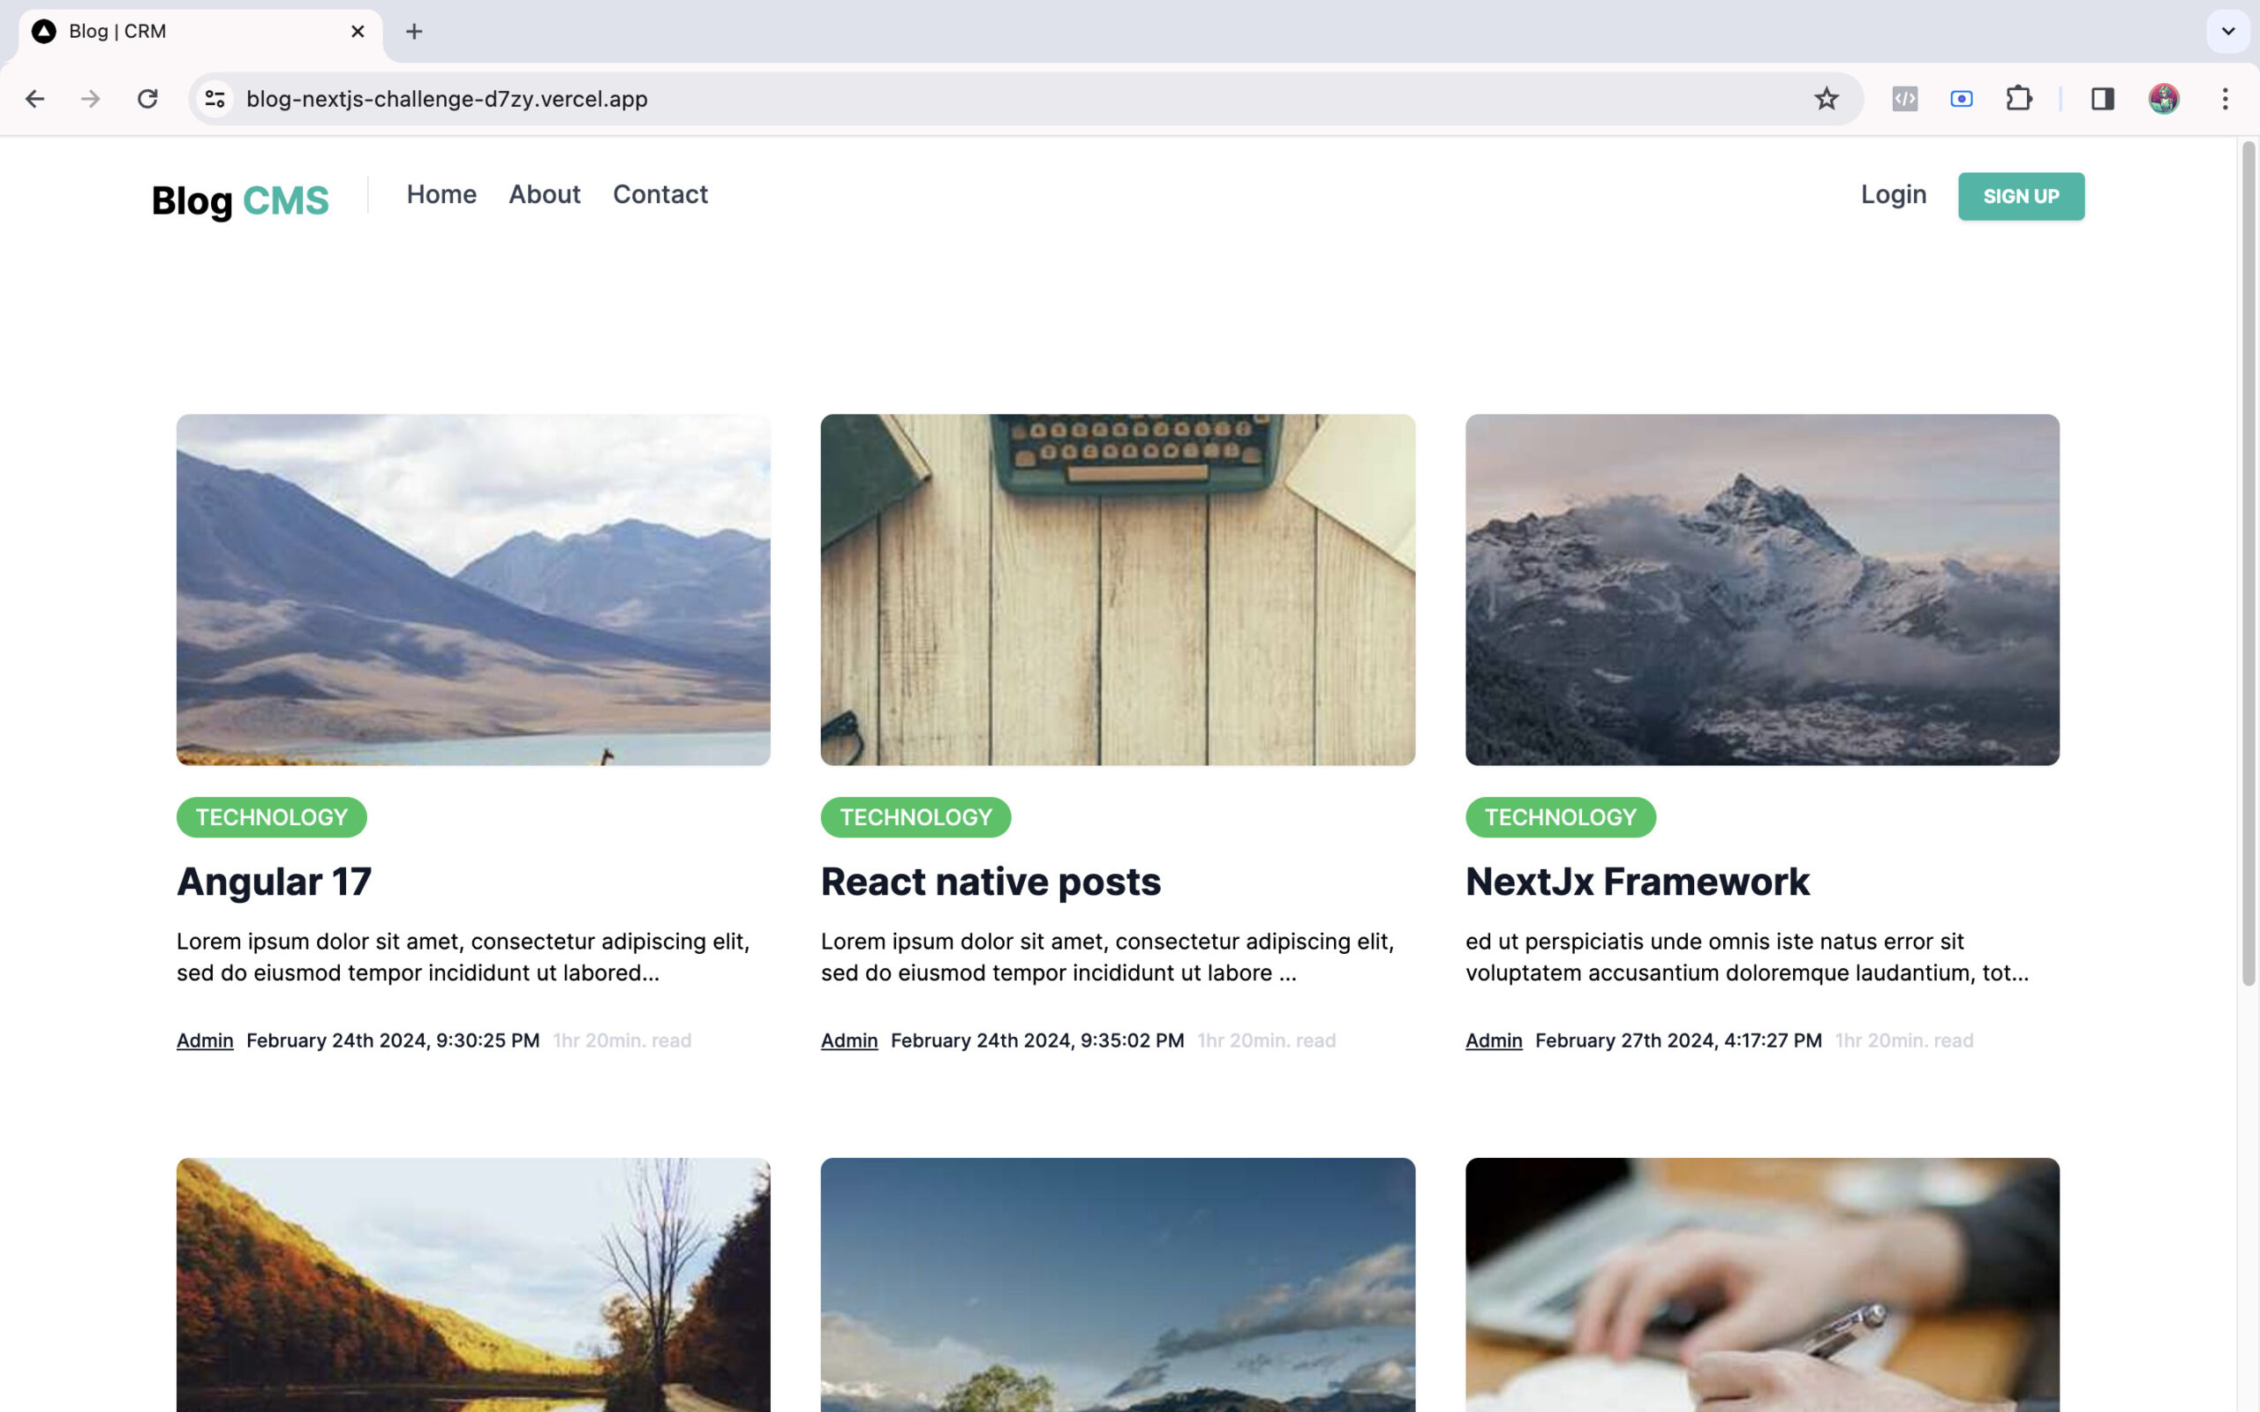This screenshot has width=2260, height=1412.
Task: Click the browser profile avatar icon
Action: 2167,98
